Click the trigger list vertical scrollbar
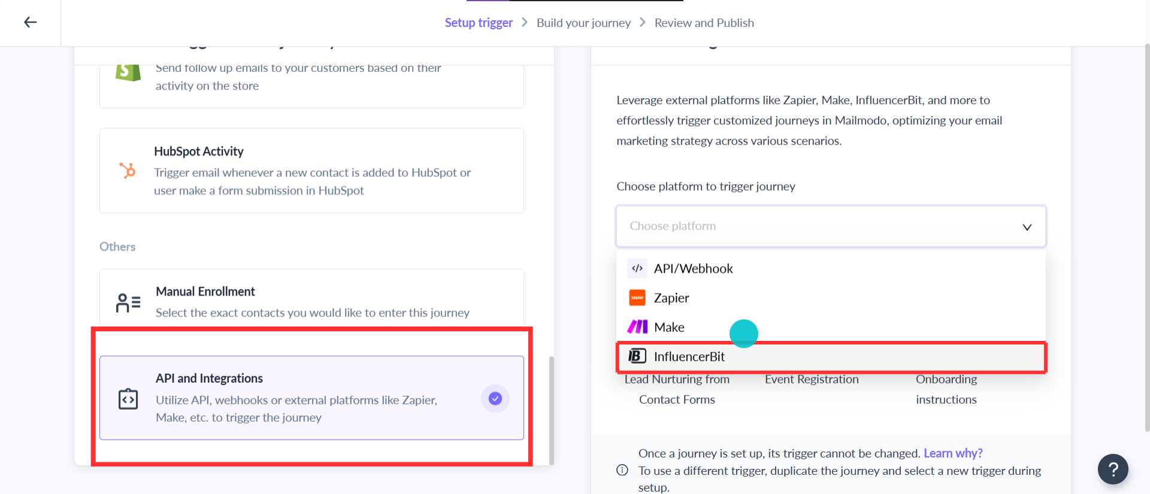This screenshot has width=1150, height=494. click(x=552, y=410)
